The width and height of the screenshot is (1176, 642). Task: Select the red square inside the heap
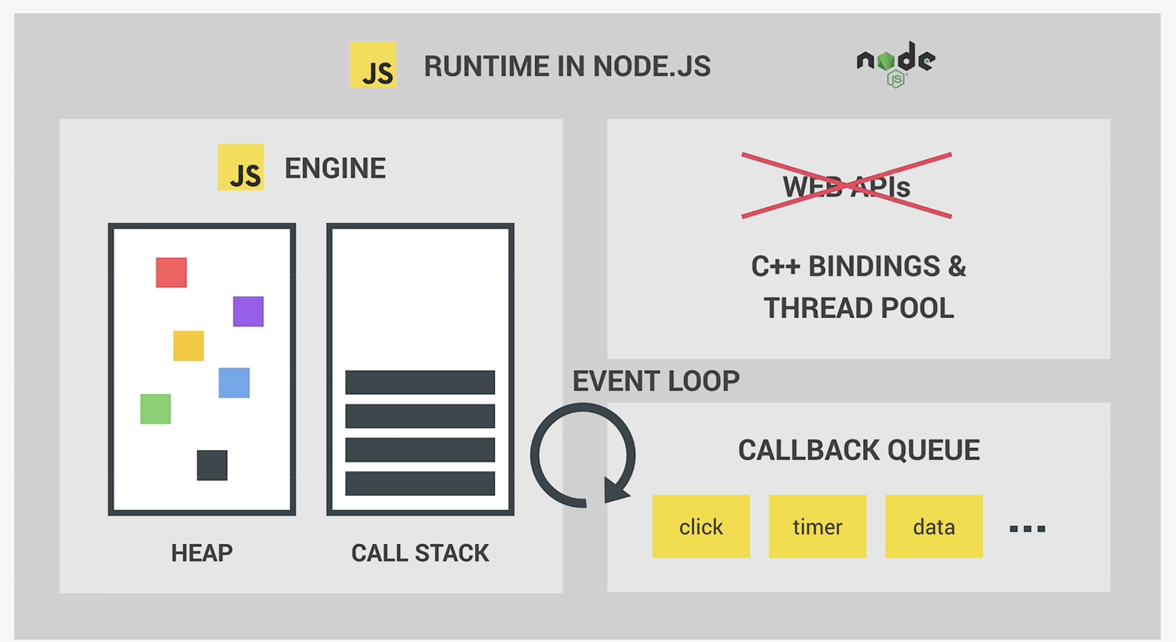[170, 272]
